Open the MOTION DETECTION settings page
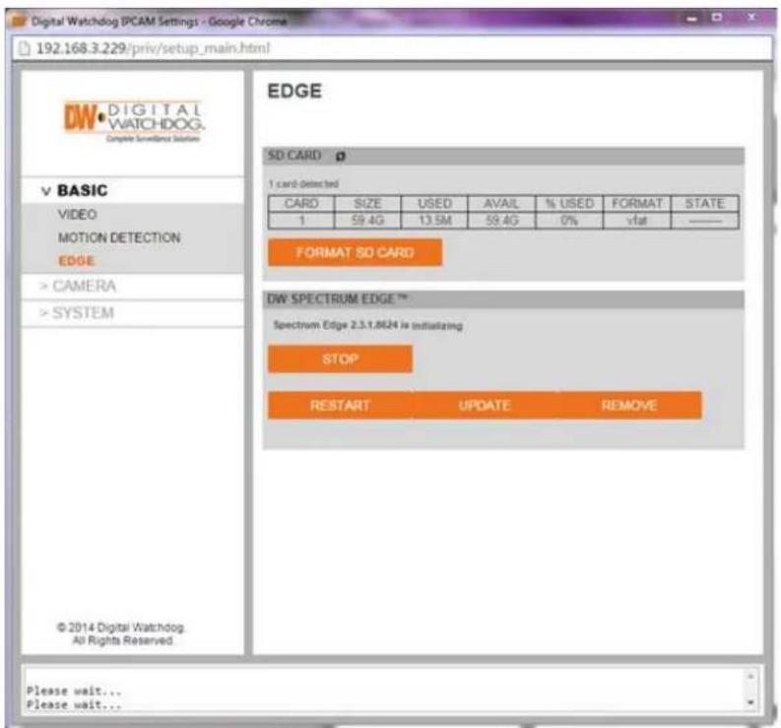Image resolution: width=781 pixels, height=728 pixels. [119, 237]
